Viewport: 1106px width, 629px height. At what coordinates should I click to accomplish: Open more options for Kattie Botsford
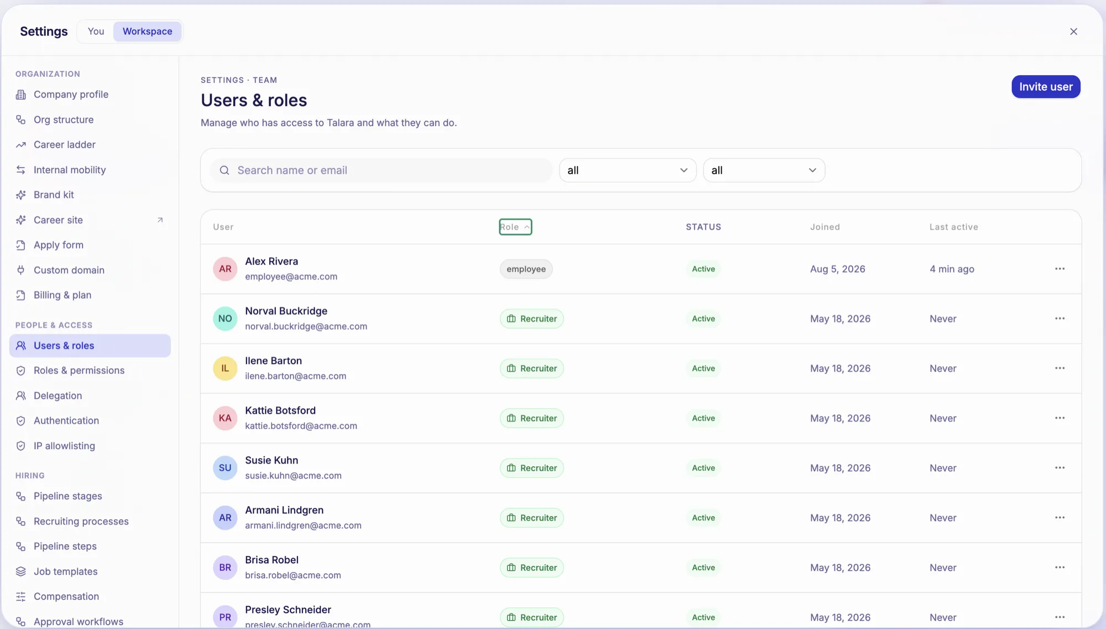pos(1060,418)
